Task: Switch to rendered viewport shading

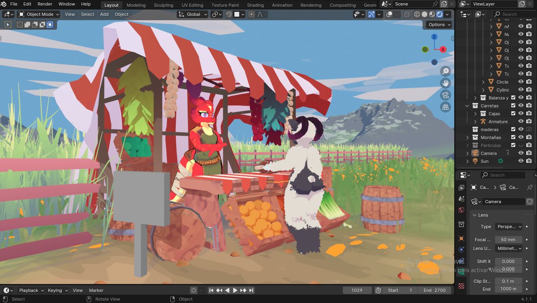Action: point(439,14)
